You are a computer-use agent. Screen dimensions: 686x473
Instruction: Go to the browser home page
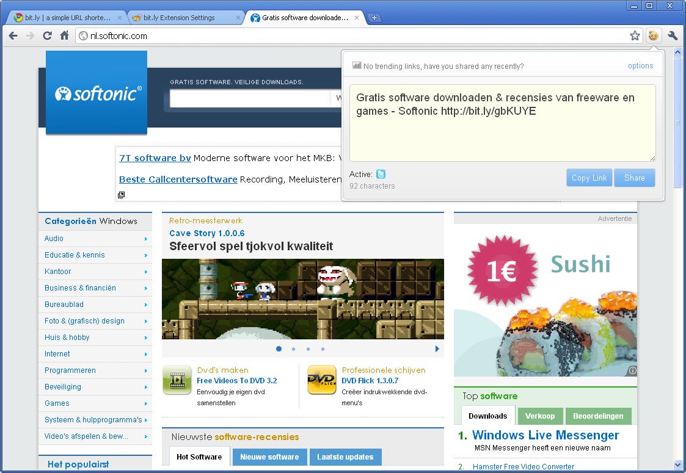tap(64, 35)
